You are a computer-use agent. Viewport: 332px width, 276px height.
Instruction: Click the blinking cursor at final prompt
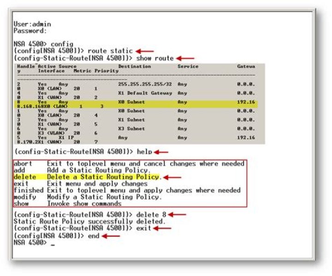(53, 245)
